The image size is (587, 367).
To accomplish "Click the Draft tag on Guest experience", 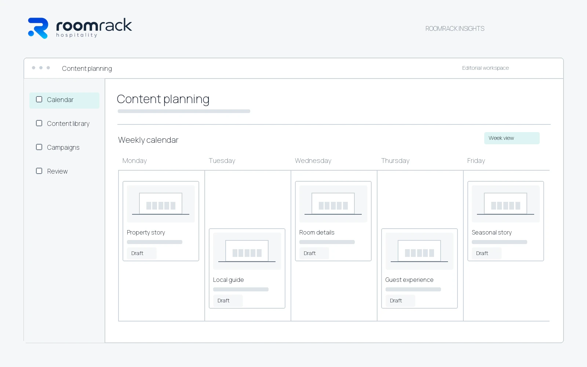I will click(400, 301).
